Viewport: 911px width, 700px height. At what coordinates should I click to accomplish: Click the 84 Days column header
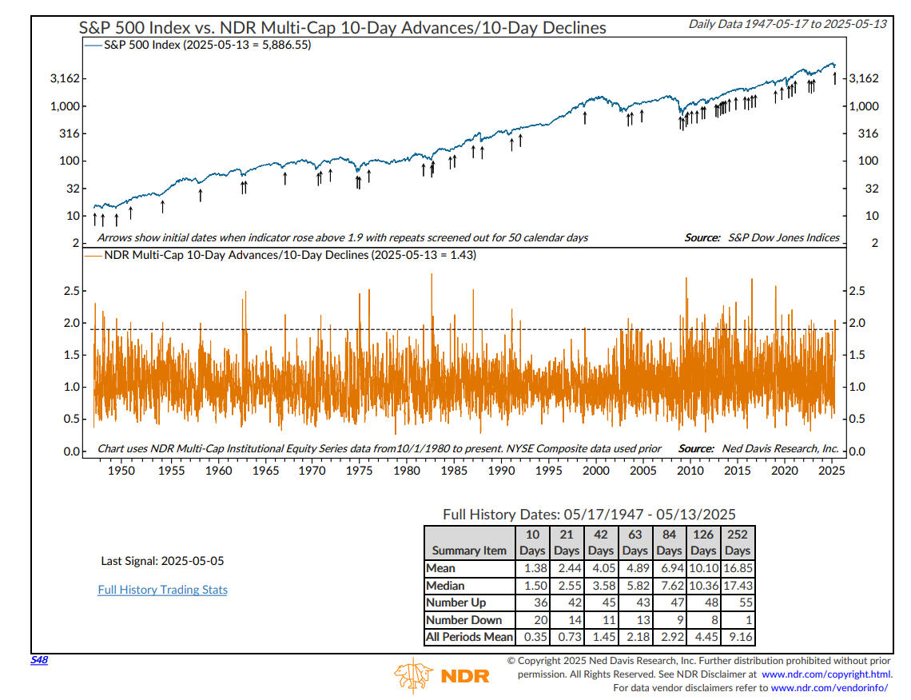coord(669,542)
